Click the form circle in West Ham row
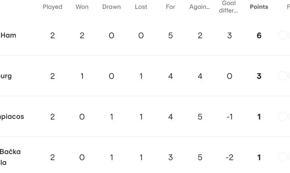Image resolution: width=290 pixels, height=173 pixels. coord(283,35)
